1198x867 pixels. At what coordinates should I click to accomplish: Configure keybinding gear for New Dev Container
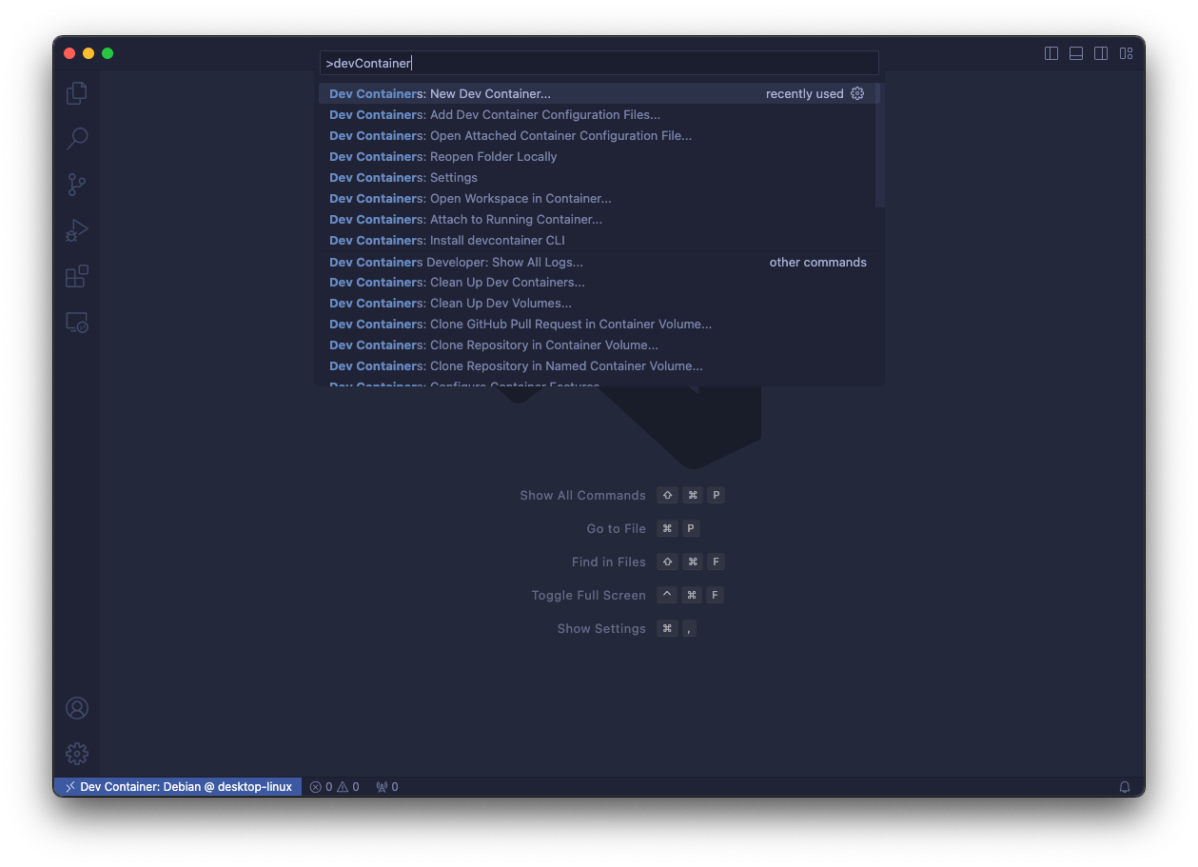click(x=857, y=93)
